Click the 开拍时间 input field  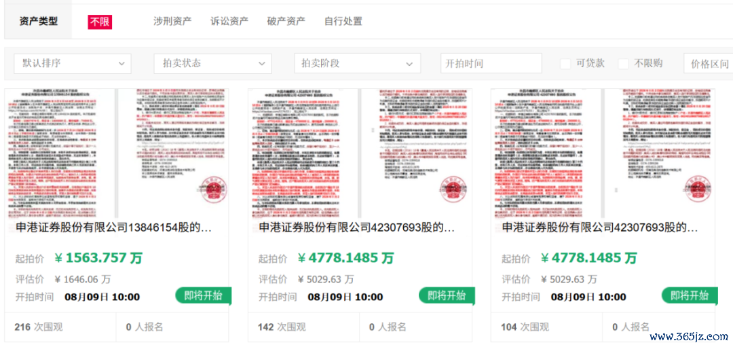(491, 63)
